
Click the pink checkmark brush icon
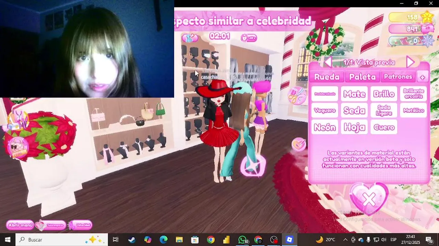click(x=299, y=144)
